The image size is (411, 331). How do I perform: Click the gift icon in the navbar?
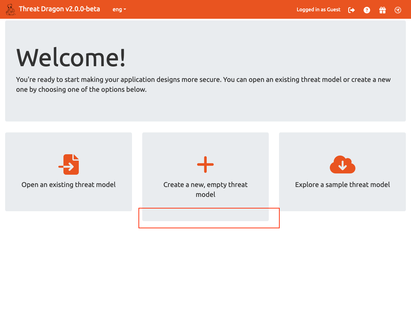point(382,10)
